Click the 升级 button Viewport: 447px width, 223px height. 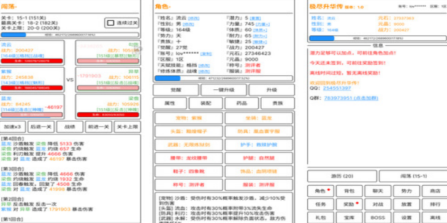pos(272,90)
